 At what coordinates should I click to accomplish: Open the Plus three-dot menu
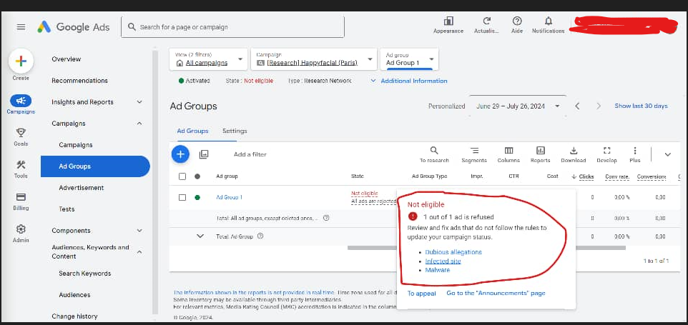[x=634, y=150]
